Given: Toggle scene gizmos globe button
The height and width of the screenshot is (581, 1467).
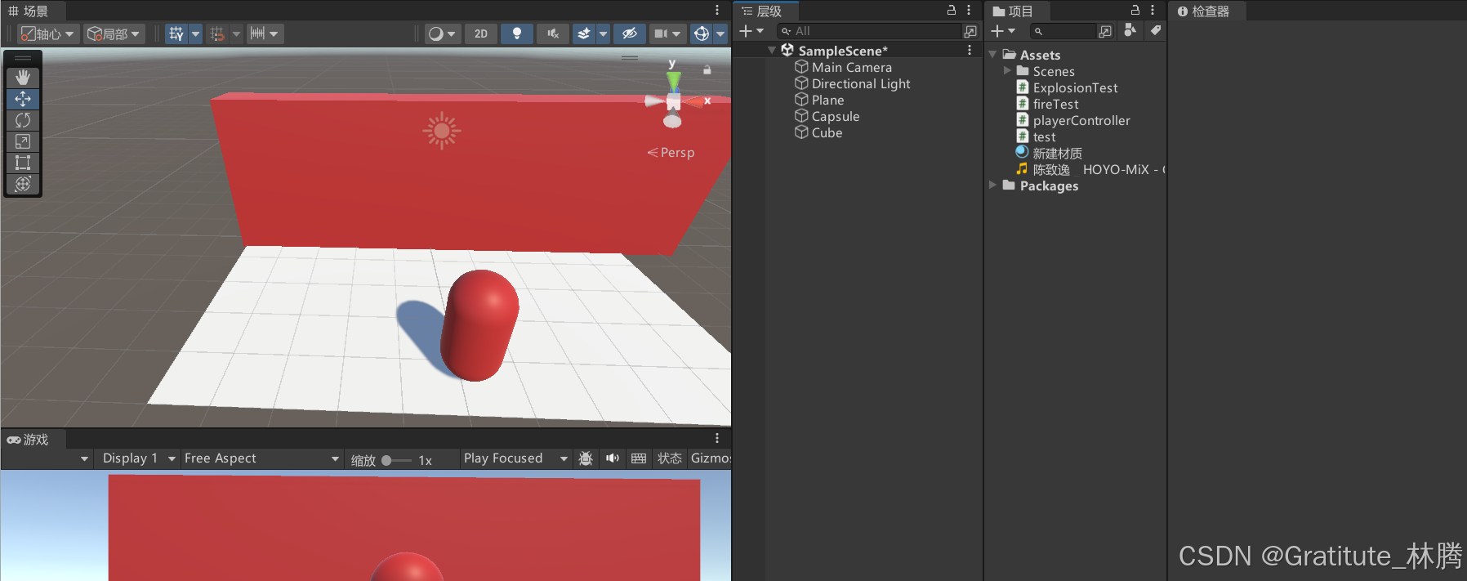Looking at the screenshot, I should 702,34.
